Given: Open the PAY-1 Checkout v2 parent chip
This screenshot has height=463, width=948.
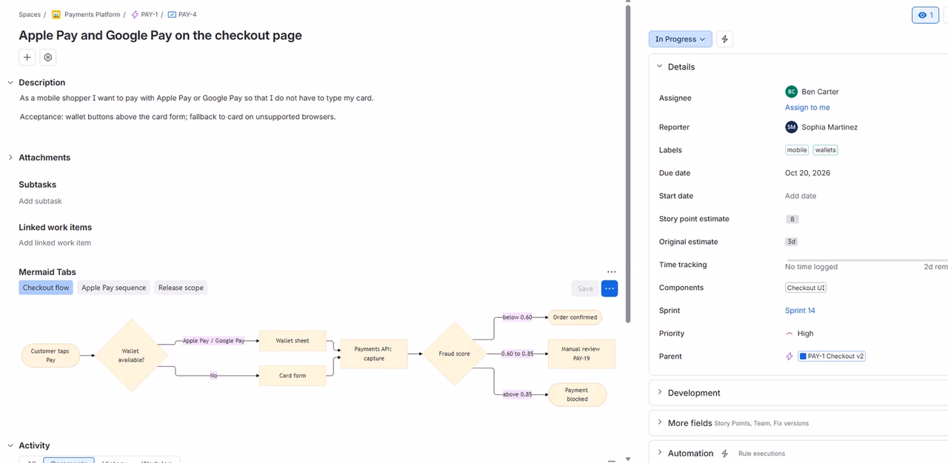Looking at the screenshot, I should [x=832, y=356].
